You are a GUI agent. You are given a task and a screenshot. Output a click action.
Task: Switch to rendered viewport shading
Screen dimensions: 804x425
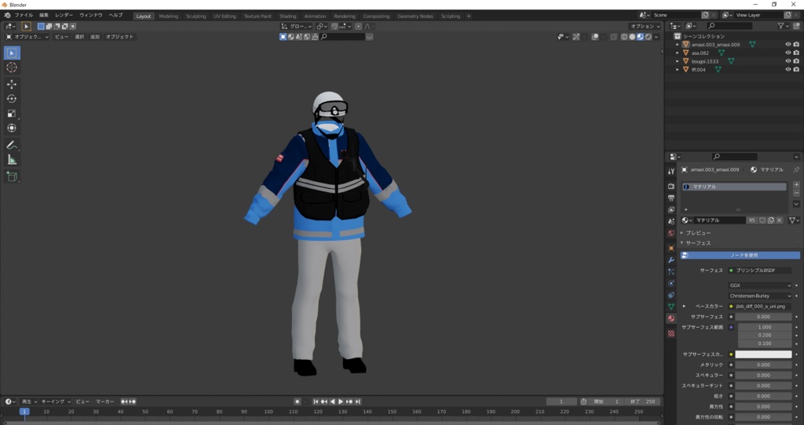point(649,37)
